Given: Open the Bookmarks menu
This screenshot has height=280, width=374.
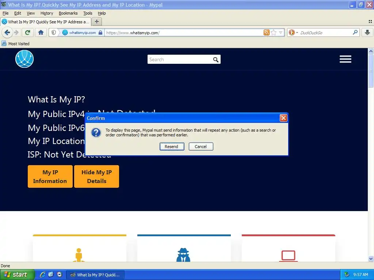Looking at the screenshot, I should (68, 13).
